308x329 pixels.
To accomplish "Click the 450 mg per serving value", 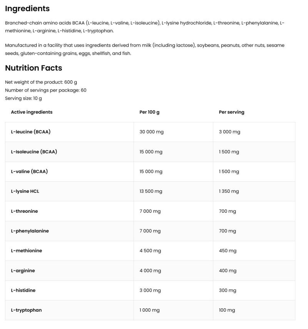I will (228, 251).
